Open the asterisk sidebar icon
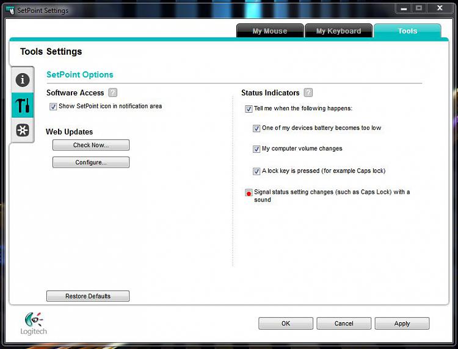458x349 pixels. (x=23, y=130)
